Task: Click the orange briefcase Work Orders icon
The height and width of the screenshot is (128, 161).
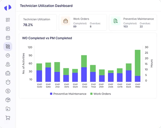Action: click(x=66, y=21)
